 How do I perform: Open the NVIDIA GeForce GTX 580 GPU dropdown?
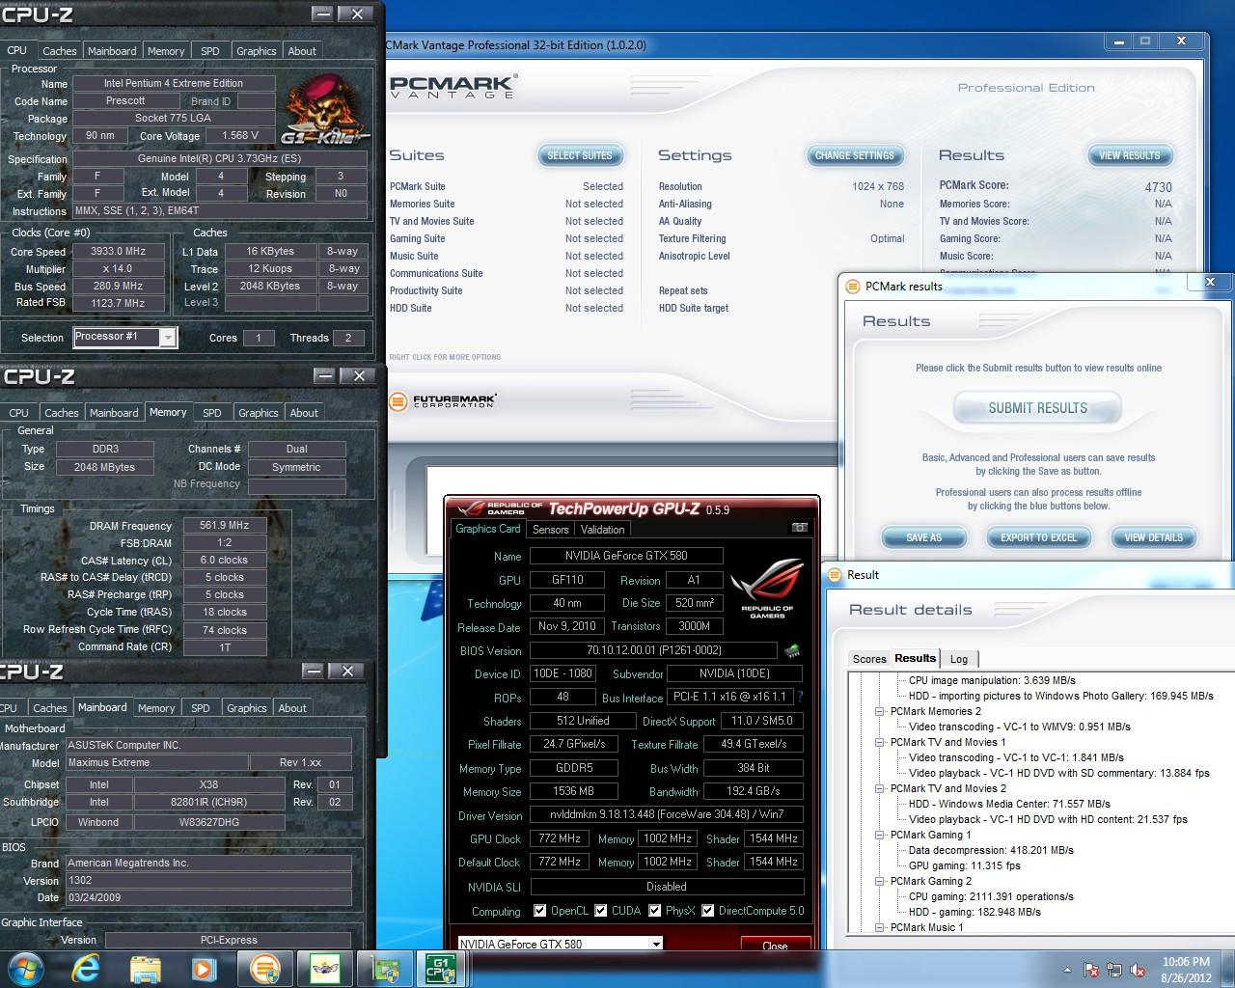pos(656,945)
